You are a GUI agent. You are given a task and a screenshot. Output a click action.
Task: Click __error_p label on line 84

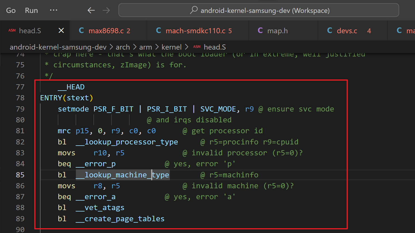point(96,164)
